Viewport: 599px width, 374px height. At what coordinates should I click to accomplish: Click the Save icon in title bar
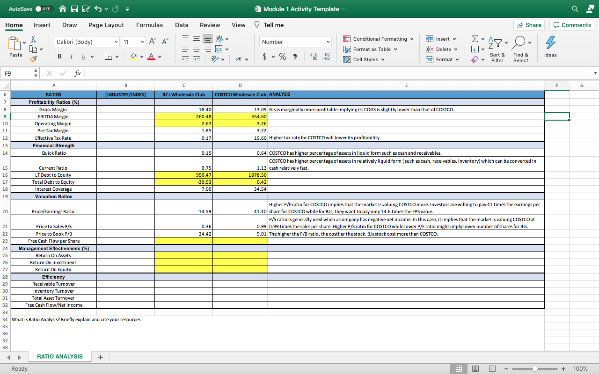(x=75, y=9)
